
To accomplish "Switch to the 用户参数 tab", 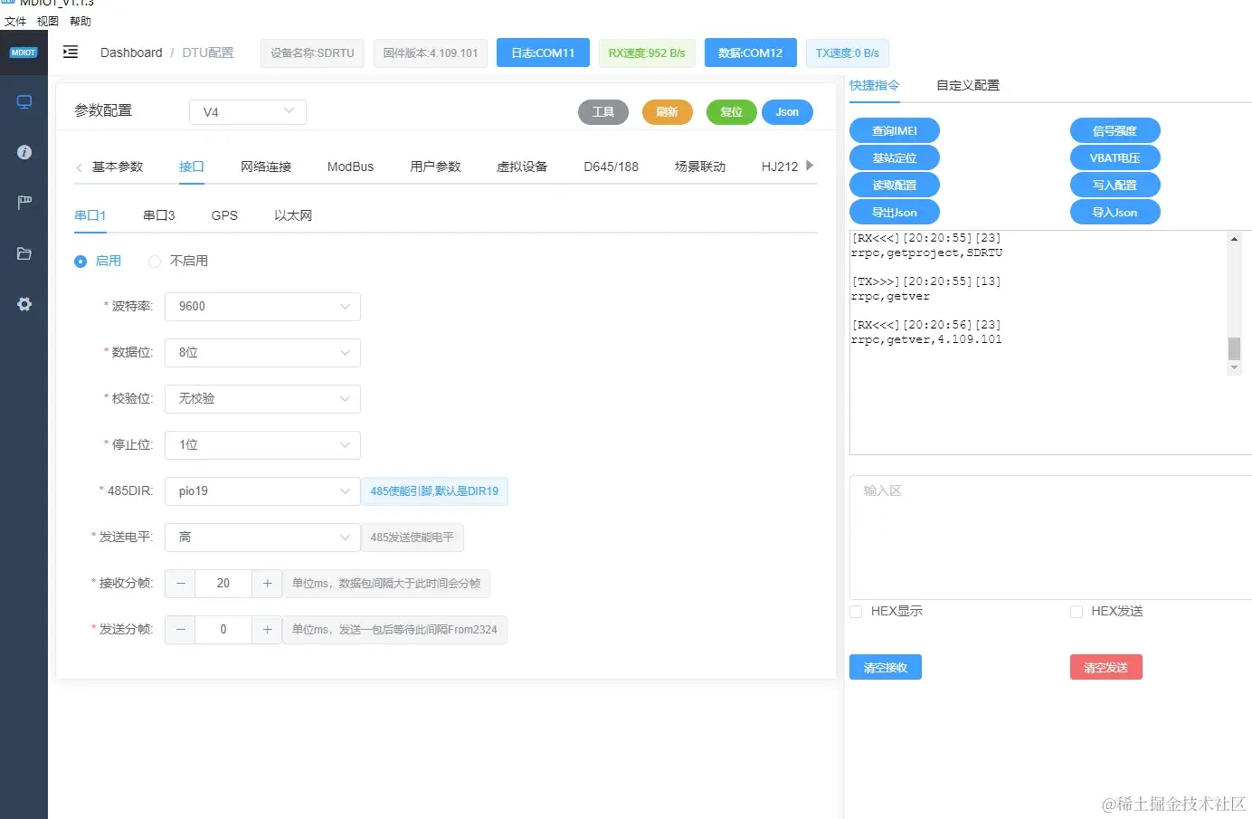I will 435,167.
